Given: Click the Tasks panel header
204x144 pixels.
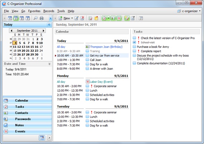Looking at the screenshot, I should point(166,32).
